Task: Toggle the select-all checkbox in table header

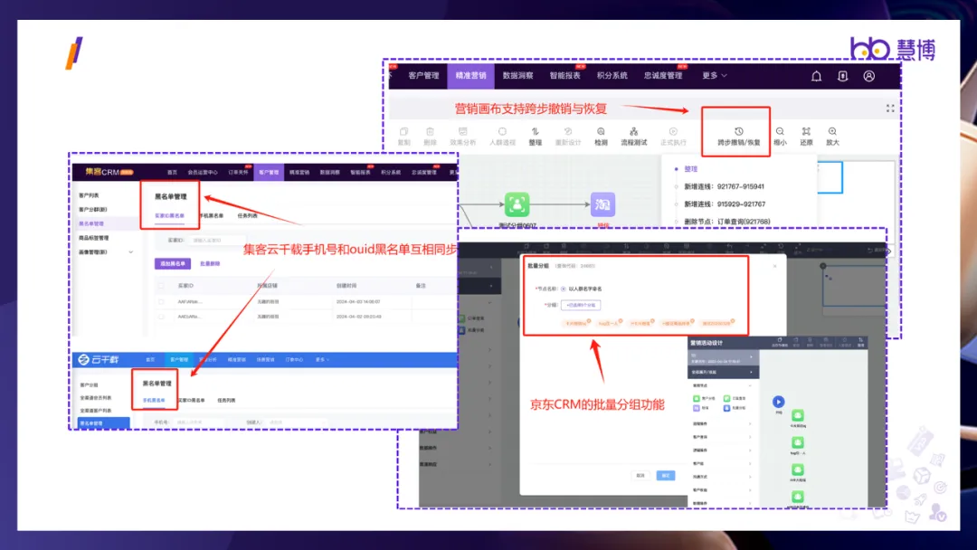Action: click(x=161, y=286)
